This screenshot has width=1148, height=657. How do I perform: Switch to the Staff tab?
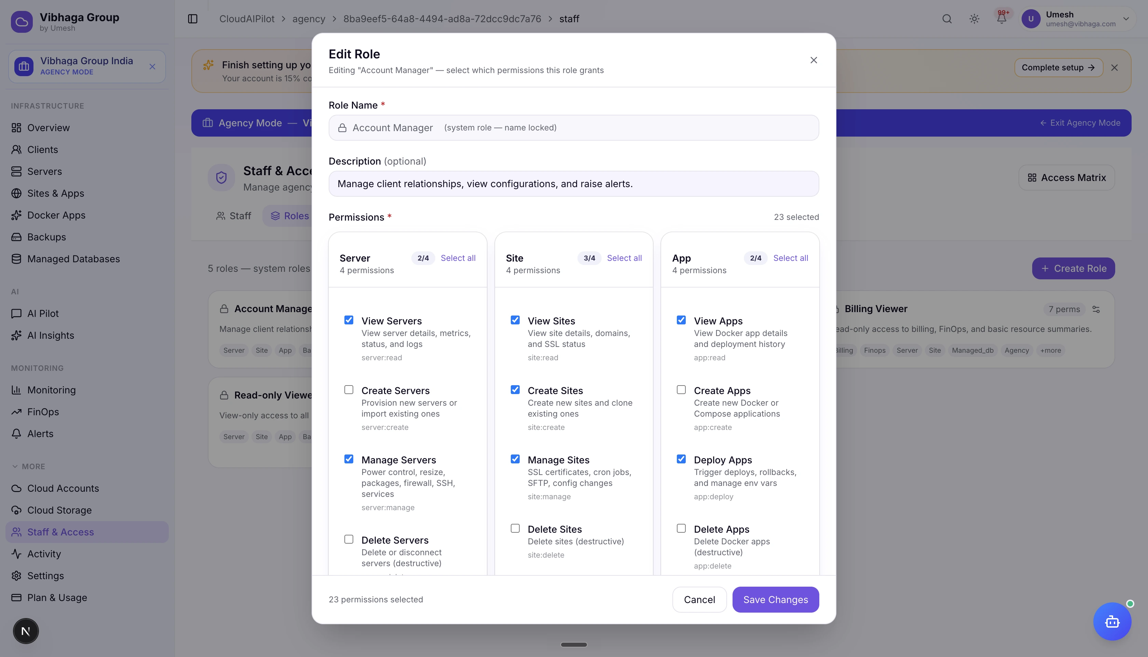coord(233,216)
